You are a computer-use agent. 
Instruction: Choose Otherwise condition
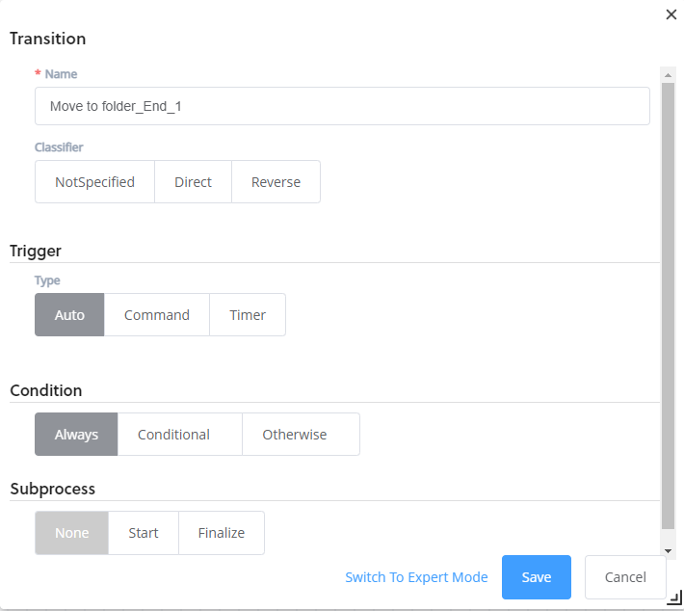click(301, 435)
